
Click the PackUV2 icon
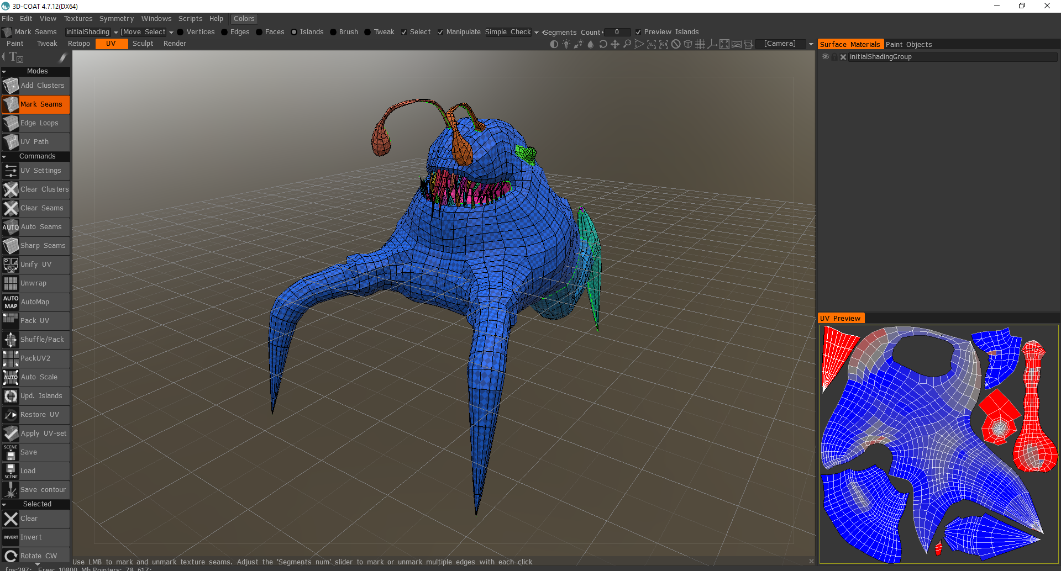[x=10, y=358]
